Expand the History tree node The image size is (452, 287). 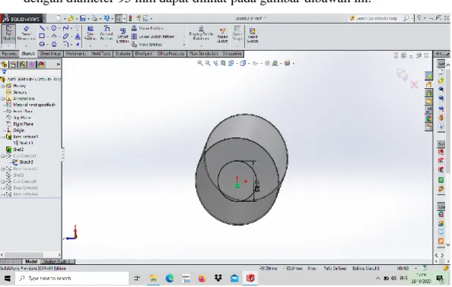tap(3, 86)
